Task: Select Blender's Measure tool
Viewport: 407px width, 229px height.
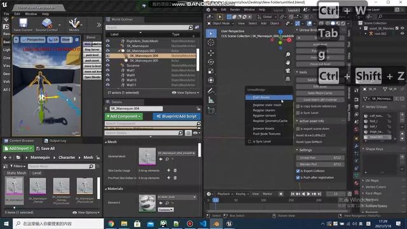Action: (211, 100)
